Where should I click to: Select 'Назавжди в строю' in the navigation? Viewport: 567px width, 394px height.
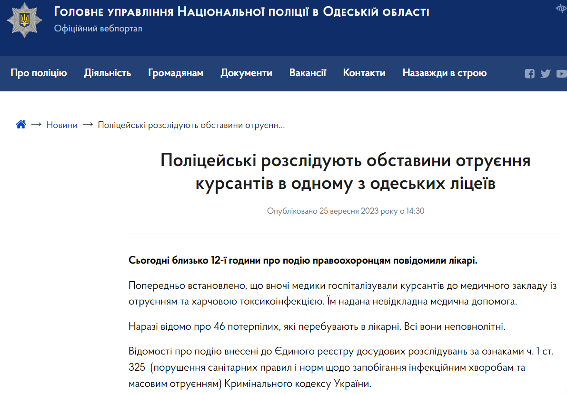coord(444,73)
